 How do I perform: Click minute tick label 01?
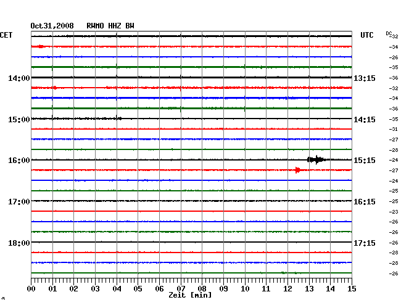coord(52,289)
